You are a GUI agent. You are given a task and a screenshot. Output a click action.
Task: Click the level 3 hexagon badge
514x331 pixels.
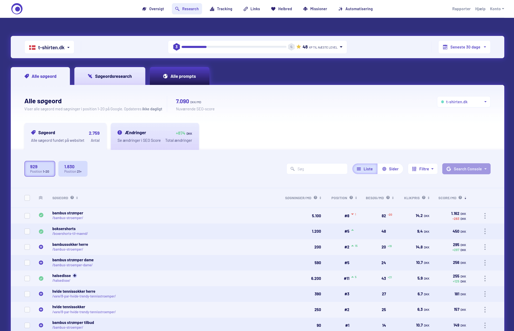point(176,47)
